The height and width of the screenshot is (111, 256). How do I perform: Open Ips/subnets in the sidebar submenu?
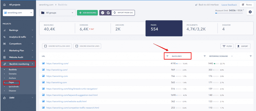[x=14, y=87]
